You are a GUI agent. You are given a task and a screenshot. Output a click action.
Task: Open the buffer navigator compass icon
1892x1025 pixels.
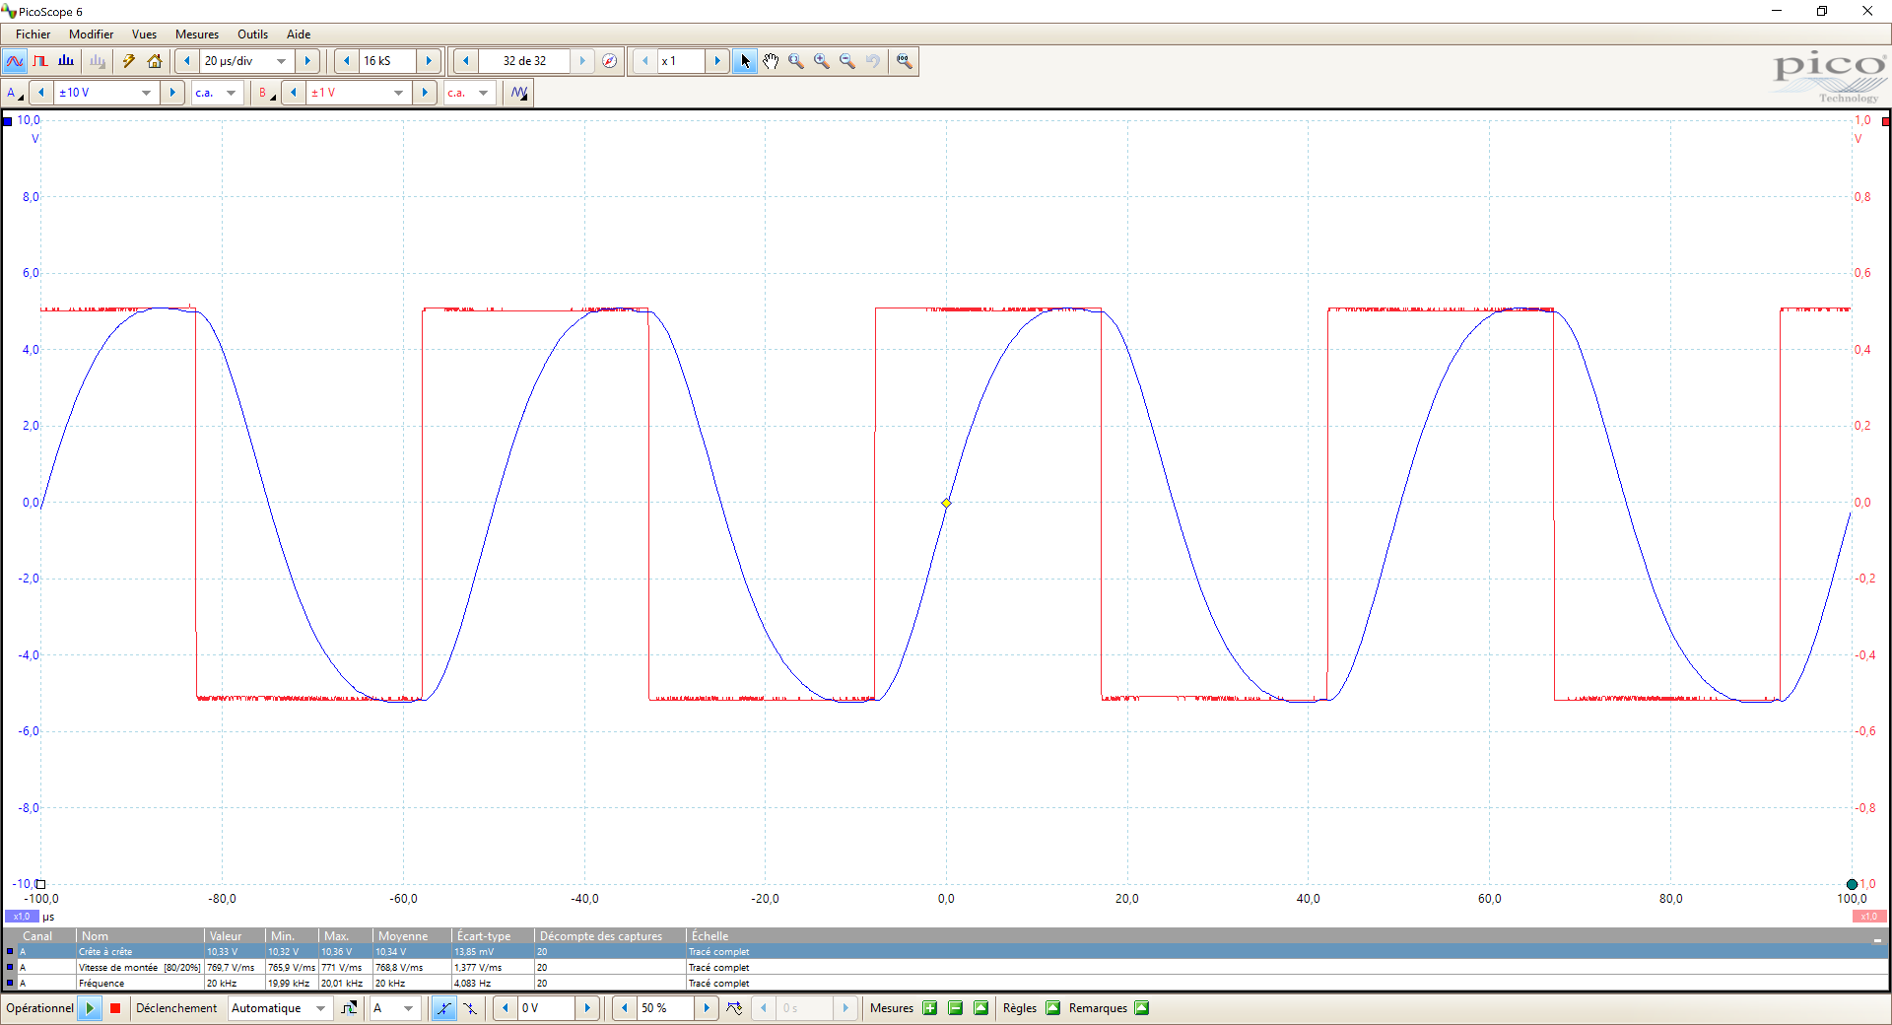pyautogui.click(x=610, y=61)
